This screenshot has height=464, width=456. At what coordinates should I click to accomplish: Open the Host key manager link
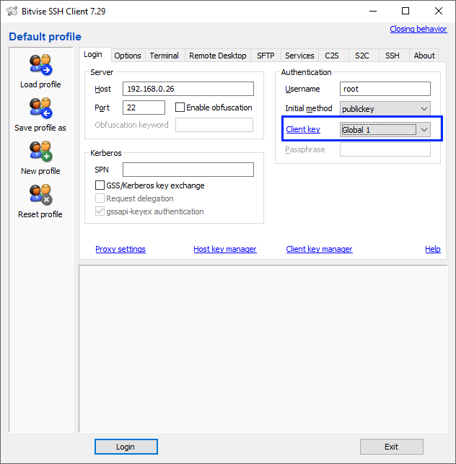click(x=225, y=249)
